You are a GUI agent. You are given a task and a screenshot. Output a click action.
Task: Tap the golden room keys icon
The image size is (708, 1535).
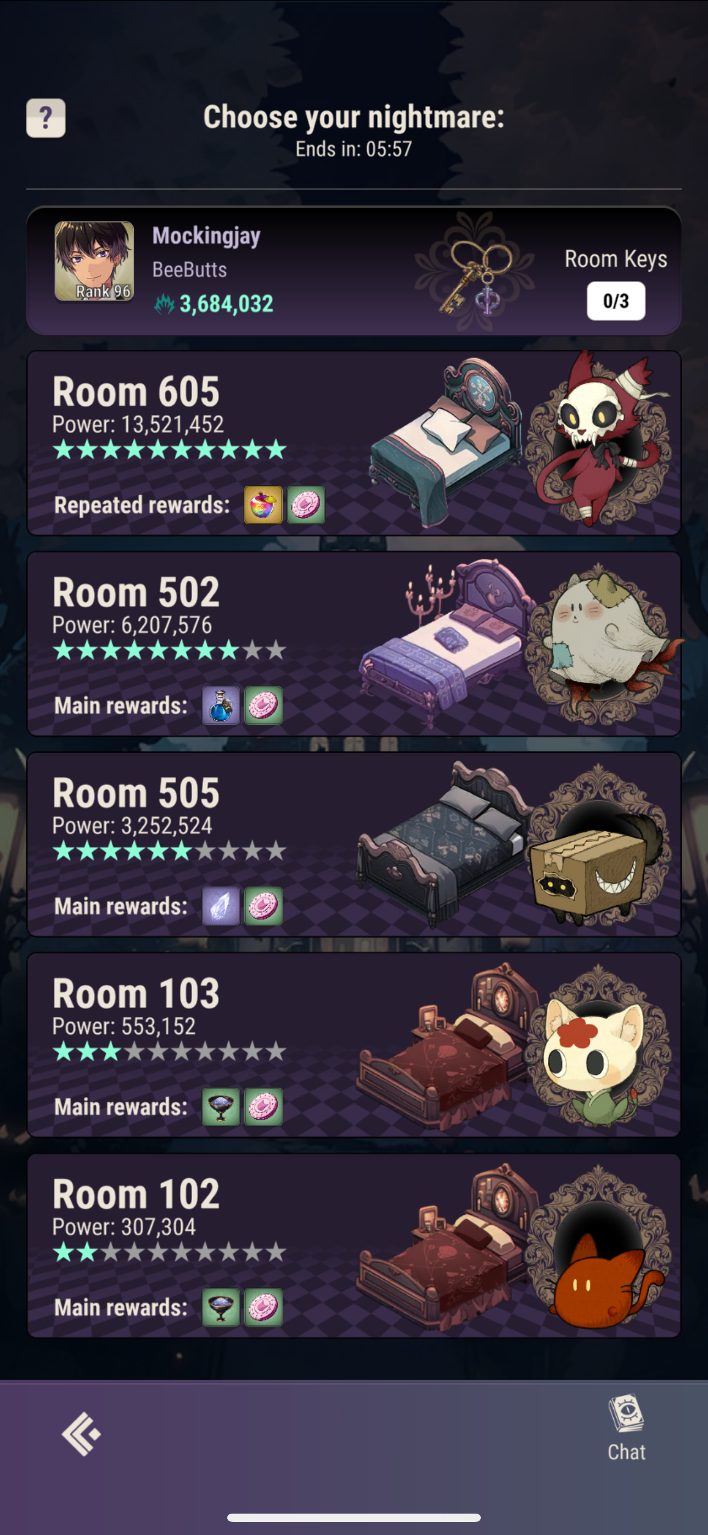tap(476, 271)
